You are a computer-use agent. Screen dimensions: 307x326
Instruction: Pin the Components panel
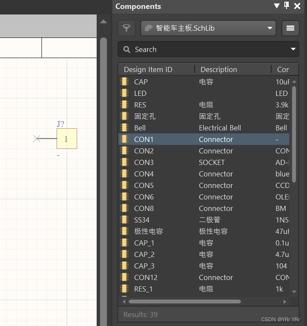[287, 6]
